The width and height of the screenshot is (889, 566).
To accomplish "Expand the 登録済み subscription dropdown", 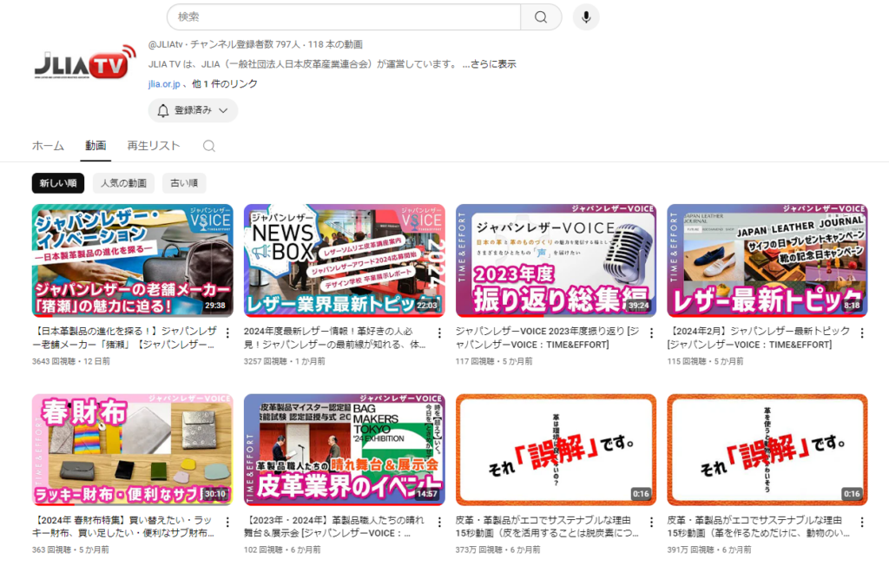I will pyautogui.click(x=194, y=110).
